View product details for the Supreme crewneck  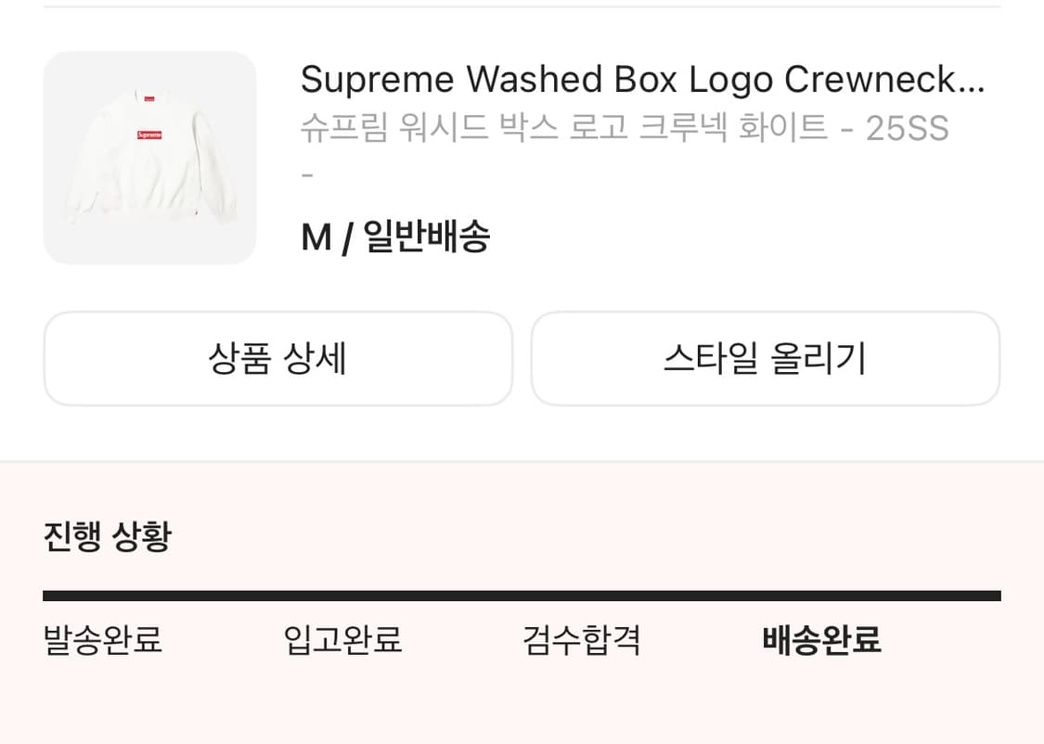pos(277,358)
